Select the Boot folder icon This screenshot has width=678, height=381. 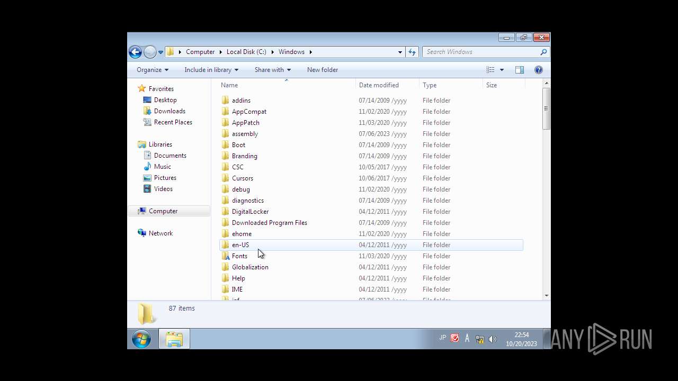coord(226,145)
